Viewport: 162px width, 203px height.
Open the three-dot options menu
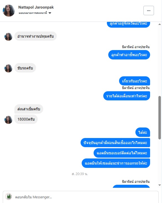coord(148,11)
